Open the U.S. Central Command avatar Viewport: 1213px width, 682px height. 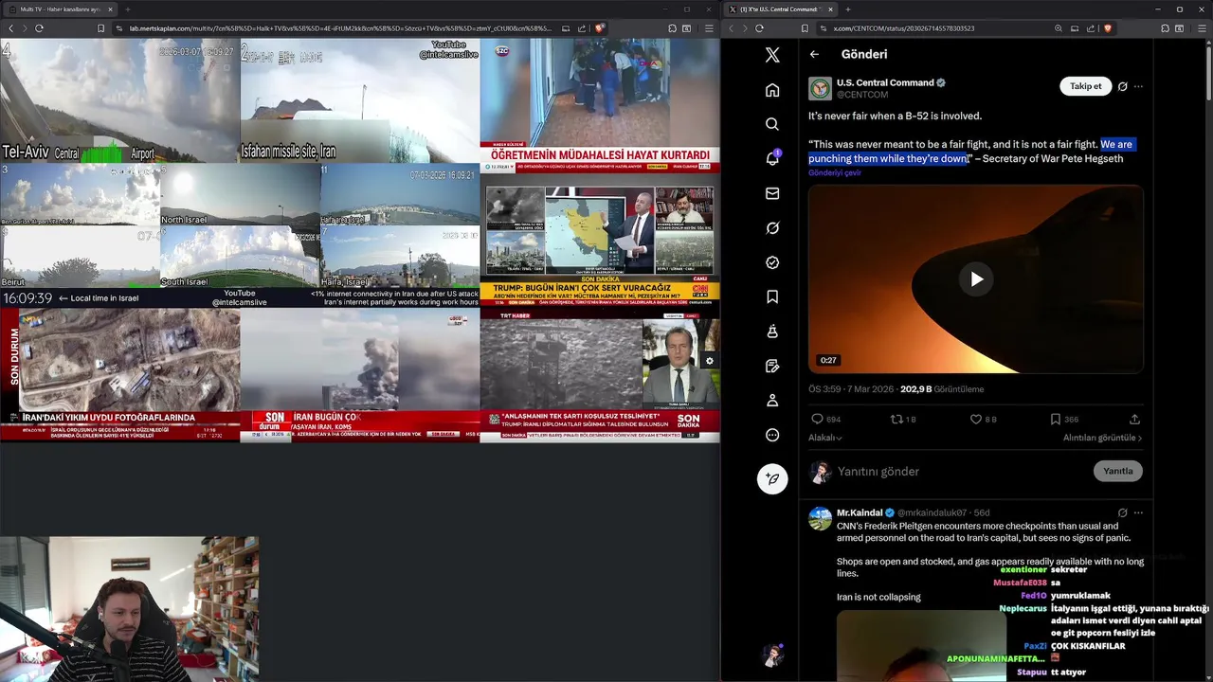[820, 89]
